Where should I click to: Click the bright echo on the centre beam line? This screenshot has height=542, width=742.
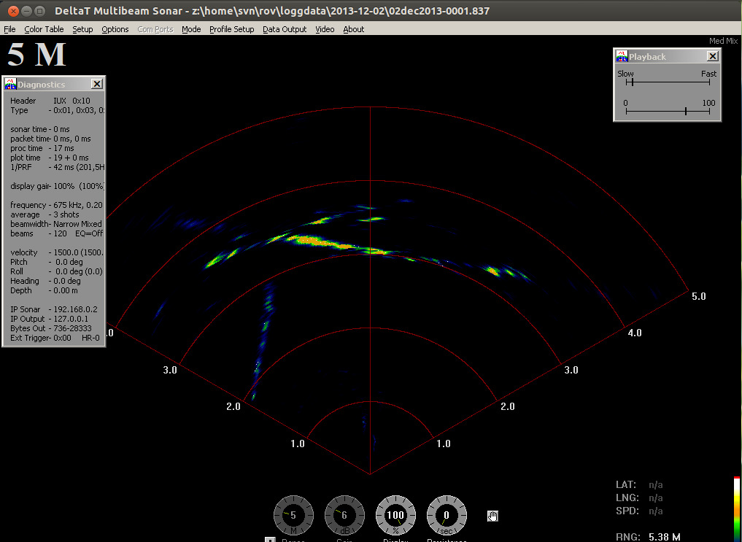tap(376, 251)
